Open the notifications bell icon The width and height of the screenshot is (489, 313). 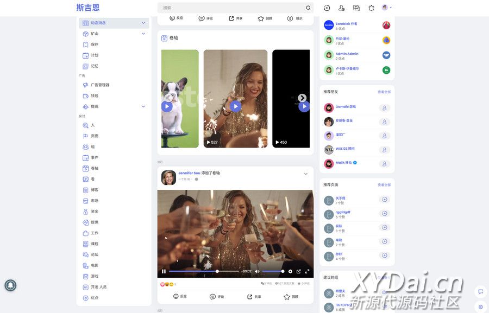pyautogui.click(x=371, y=8)
